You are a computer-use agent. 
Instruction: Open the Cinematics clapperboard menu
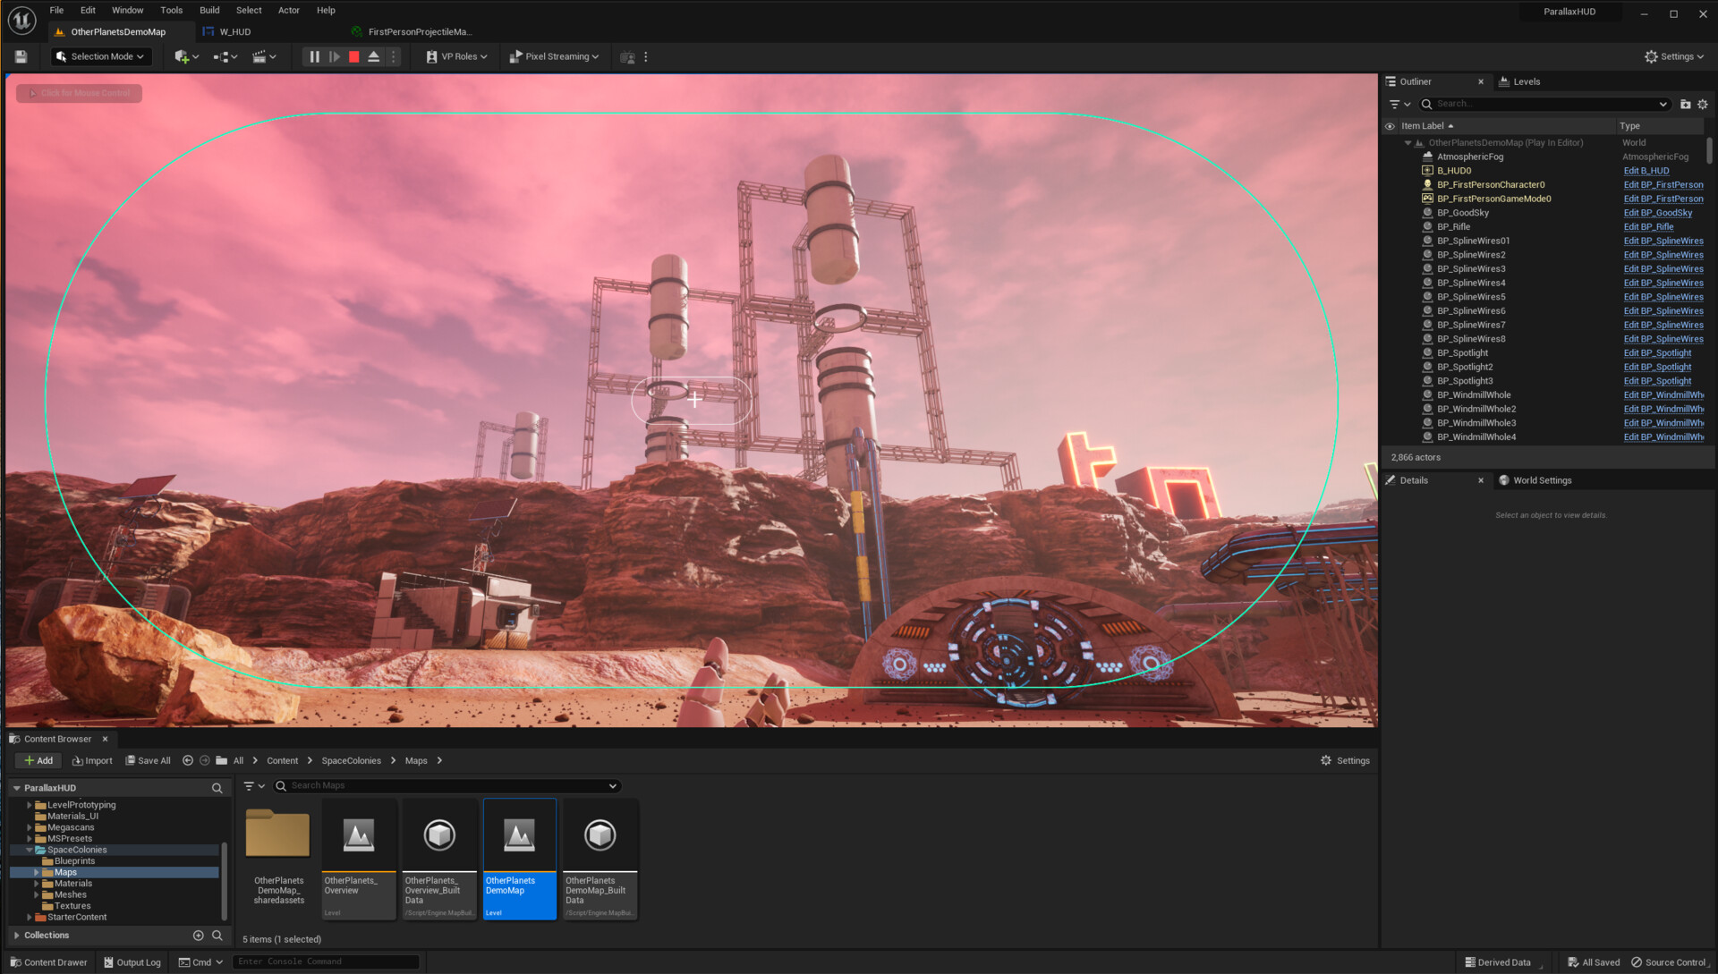point(259,56)
